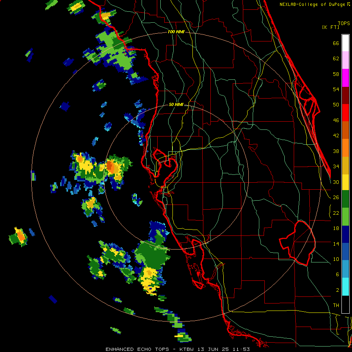
Task: Click the white swatch at the top of the legend
Action: [x=345, y=43]
